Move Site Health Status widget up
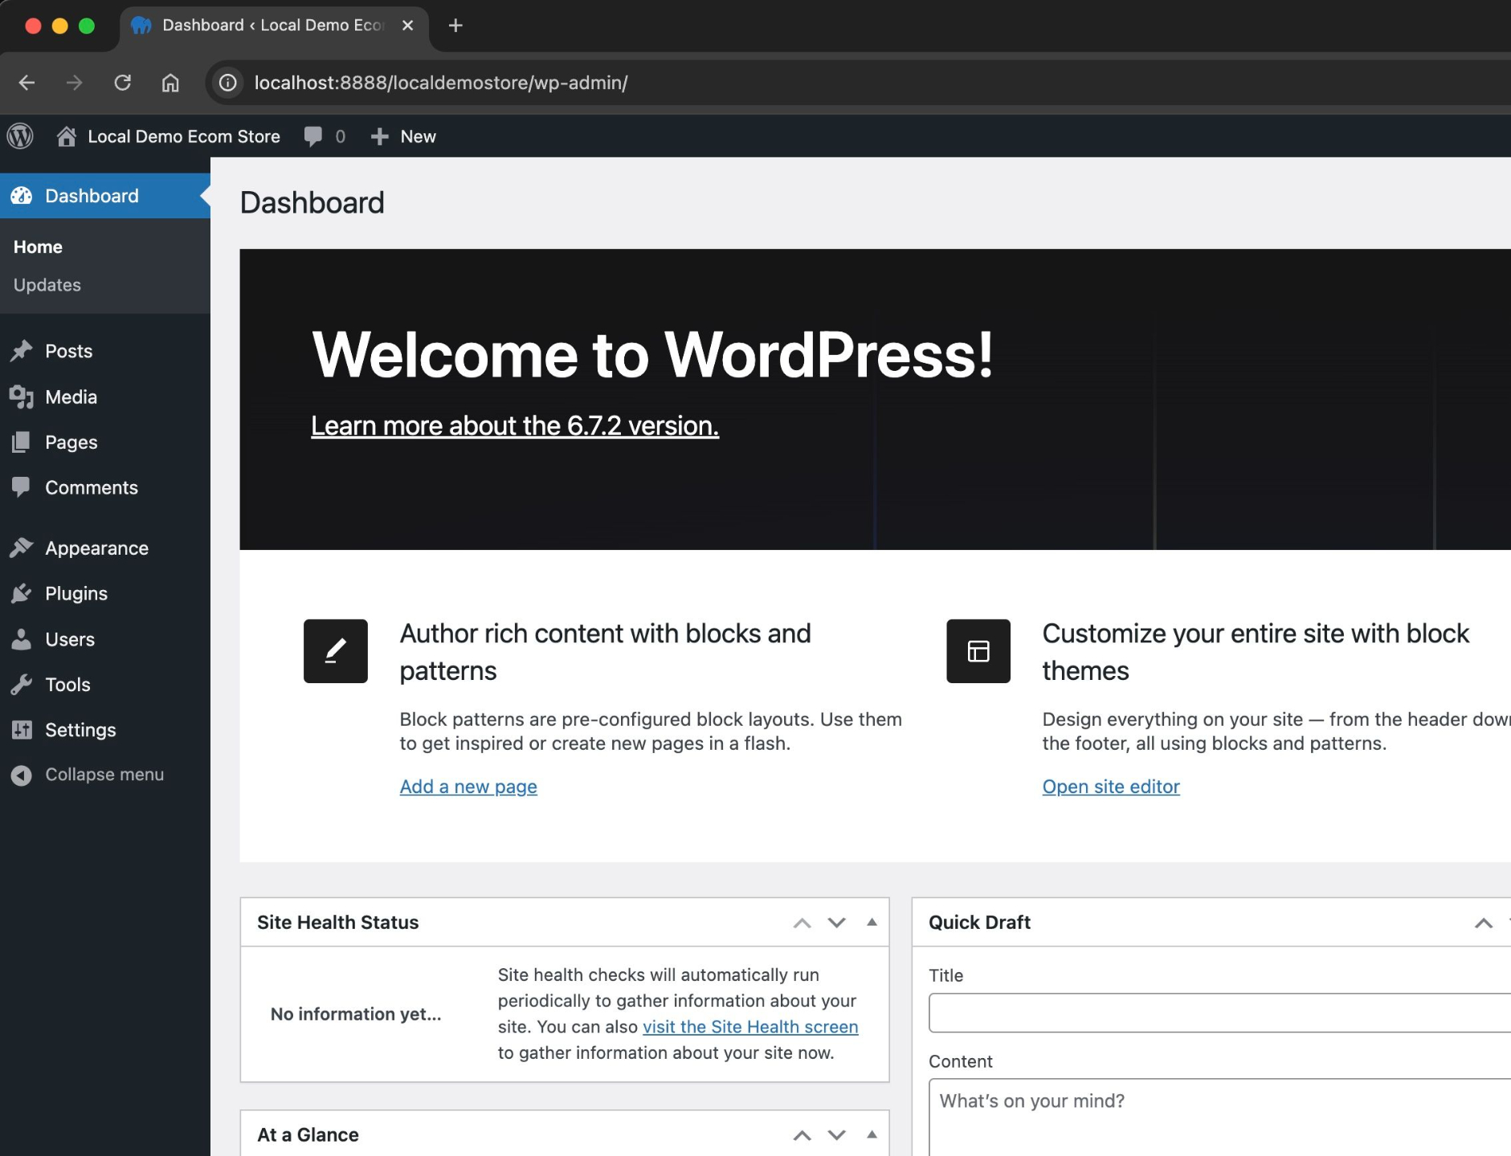 coord(802,922)
